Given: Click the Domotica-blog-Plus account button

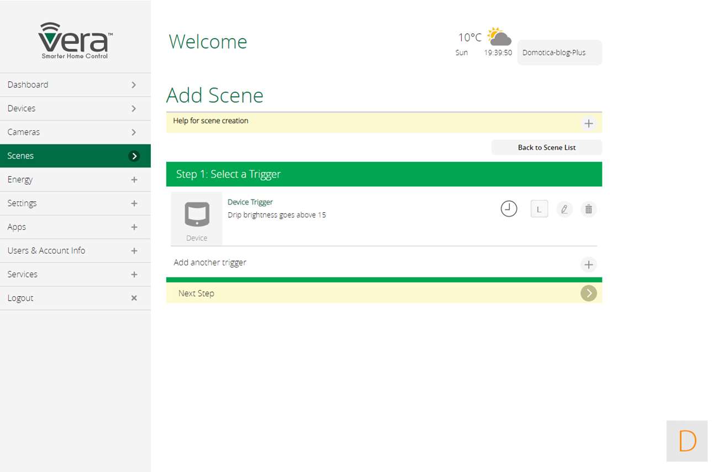Looking at the screenshot, I should tap(559, 53).
